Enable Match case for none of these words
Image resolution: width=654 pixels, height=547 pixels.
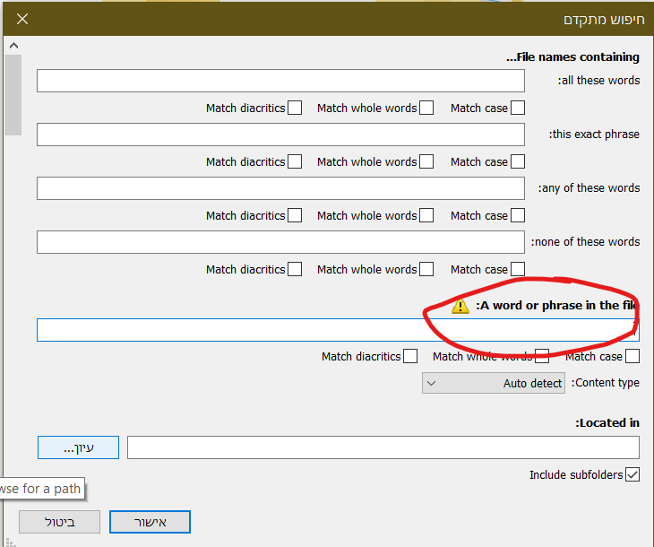coord(518,269)
